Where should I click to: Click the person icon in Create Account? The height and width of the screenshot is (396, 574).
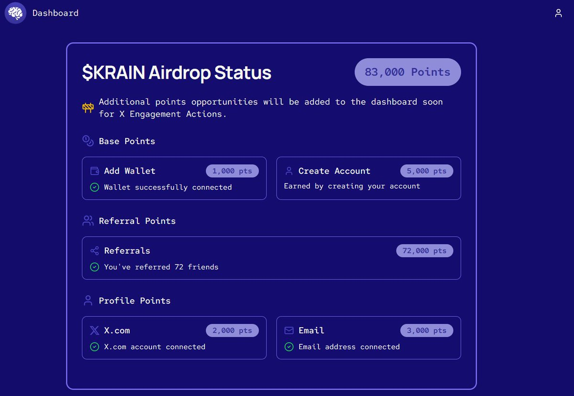(x=289, y=171)
